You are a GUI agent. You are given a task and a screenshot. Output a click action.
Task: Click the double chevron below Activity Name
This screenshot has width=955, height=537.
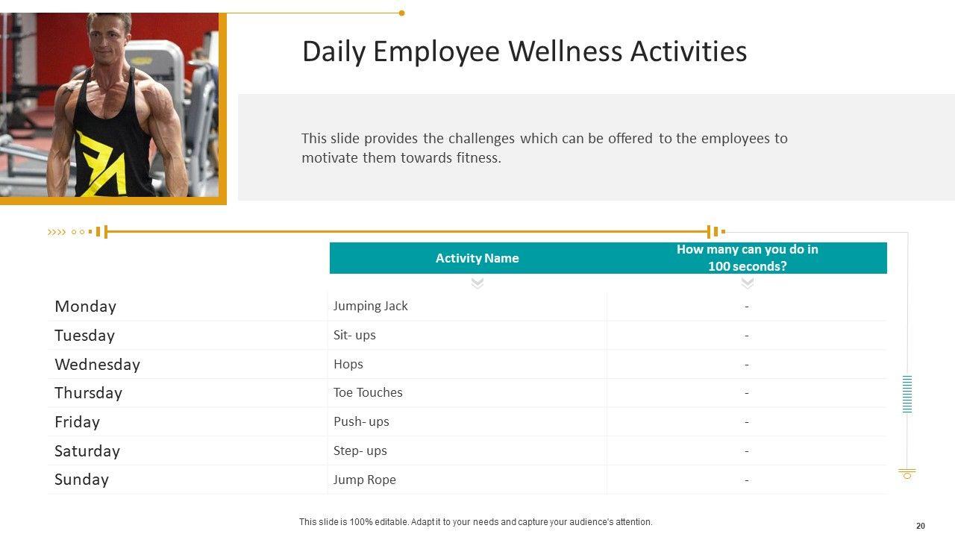pos(477,283)
